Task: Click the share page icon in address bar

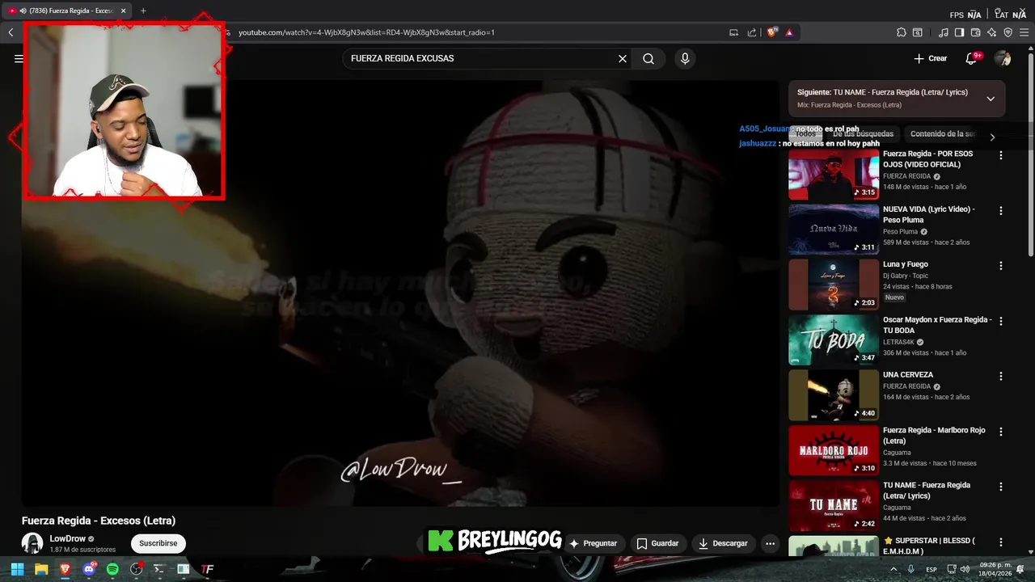Action: click(752, 32)
